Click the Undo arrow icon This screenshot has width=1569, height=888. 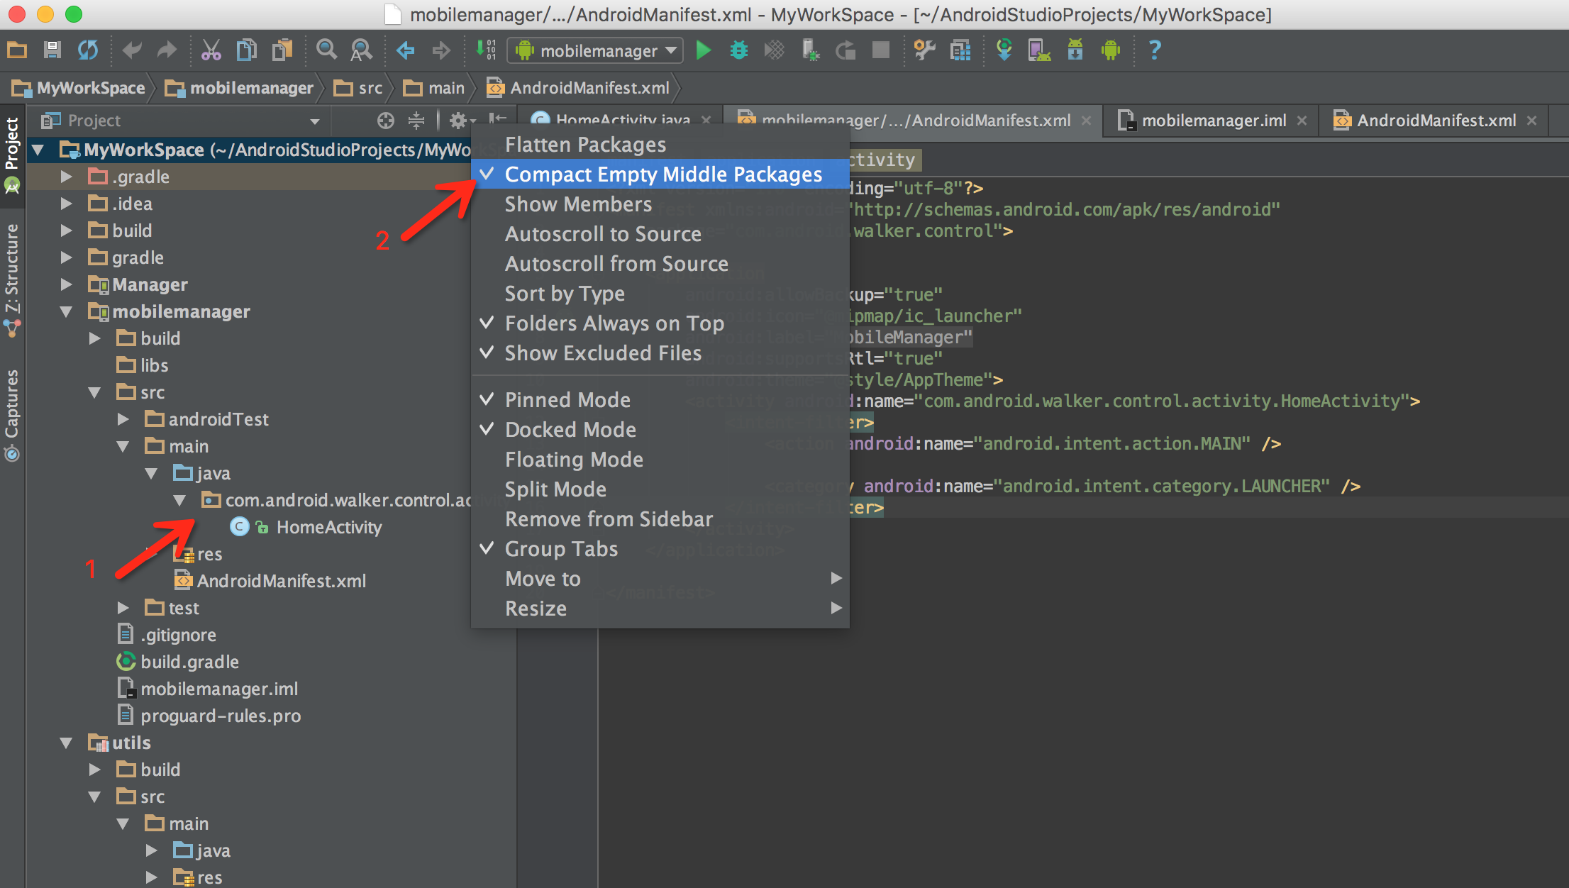132,50
